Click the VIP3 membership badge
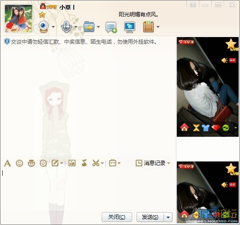240x225 pixels. pos(48,7)
